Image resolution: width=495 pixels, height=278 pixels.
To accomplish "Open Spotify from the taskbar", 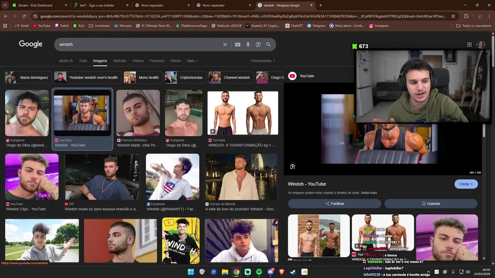I will pos(259,272).
